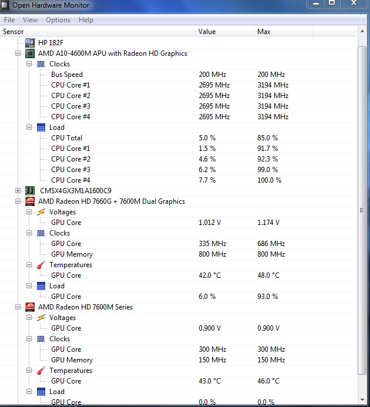Collapse the AMD A10-4600M APU node
Viewport: 370px width, 407px height.
[18, 53]
